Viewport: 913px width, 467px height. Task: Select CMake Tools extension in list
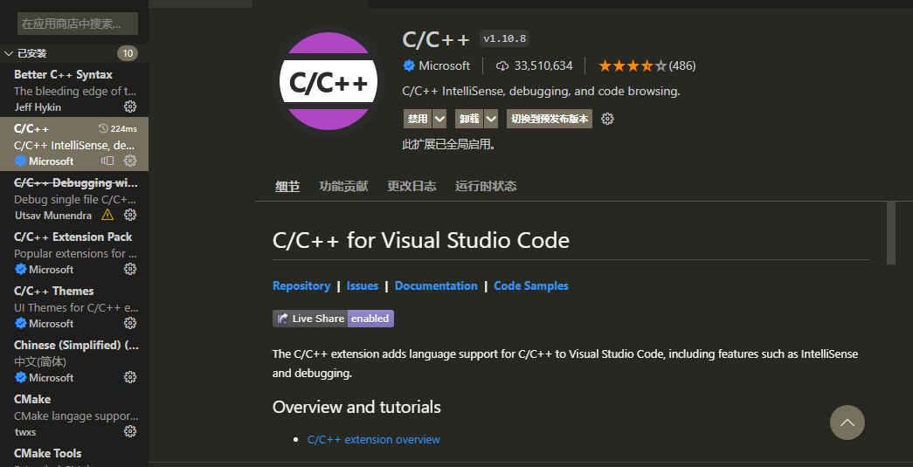pos(74,455)
